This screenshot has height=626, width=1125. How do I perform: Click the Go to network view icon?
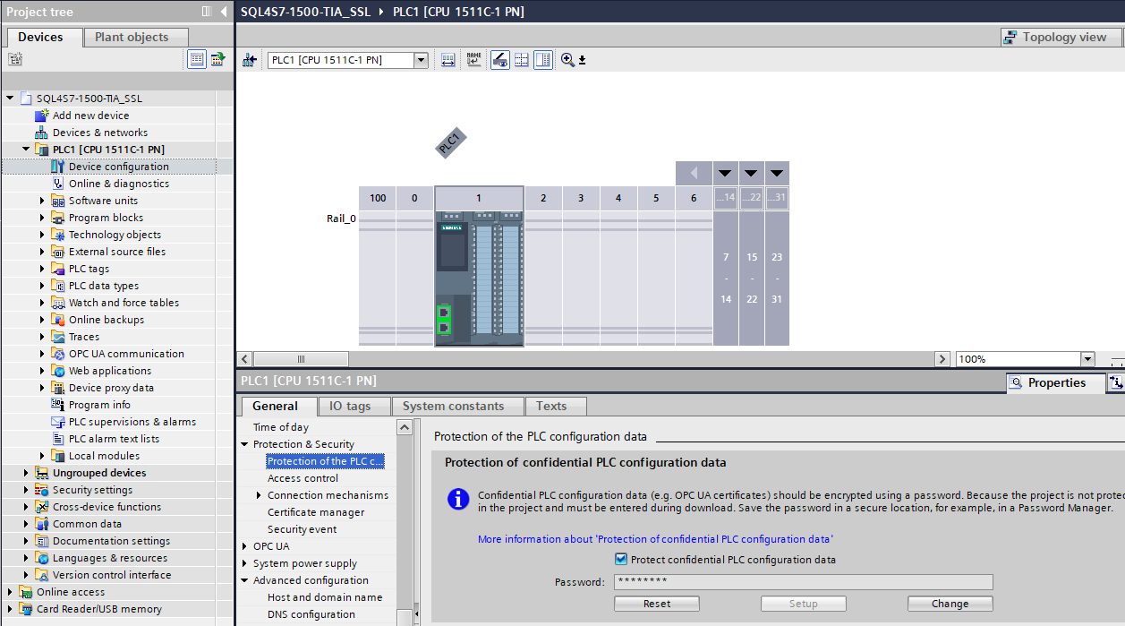pyautogui.click(x=250, y=60)
